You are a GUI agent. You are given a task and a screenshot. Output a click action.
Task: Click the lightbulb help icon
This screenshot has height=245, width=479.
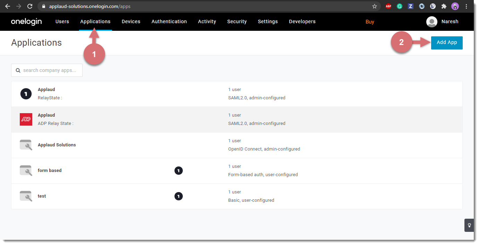(x=469, y=225)
